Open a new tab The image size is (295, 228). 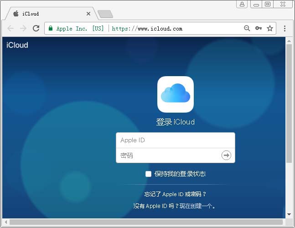(x=105, y=14)
